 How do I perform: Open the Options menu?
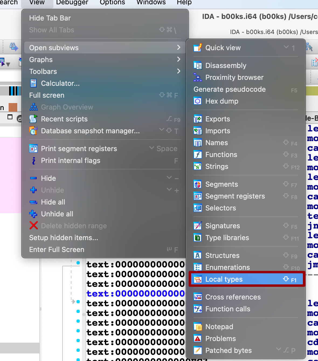(112, 2)
